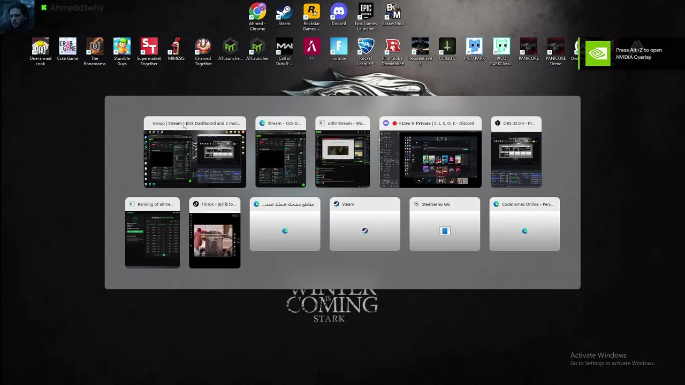Select the Outlast 2 desktop shortcut
This screenshot has width=685, height=385.
(447, 49)
